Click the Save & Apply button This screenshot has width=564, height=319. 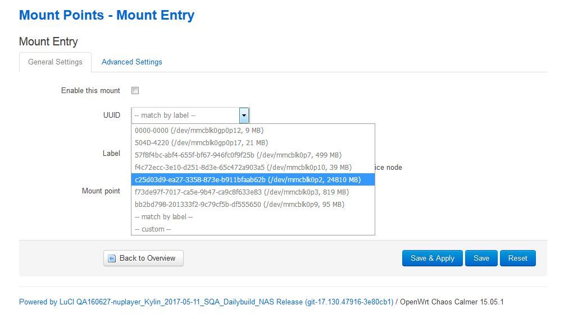[x=433, y=258]
